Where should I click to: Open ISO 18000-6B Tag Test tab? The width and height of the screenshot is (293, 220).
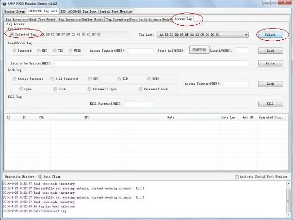[79, 11]
